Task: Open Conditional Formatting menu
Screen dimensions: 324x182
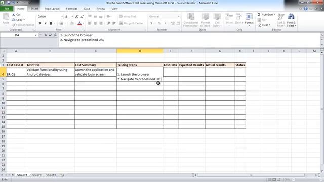Action: [191, 20]
